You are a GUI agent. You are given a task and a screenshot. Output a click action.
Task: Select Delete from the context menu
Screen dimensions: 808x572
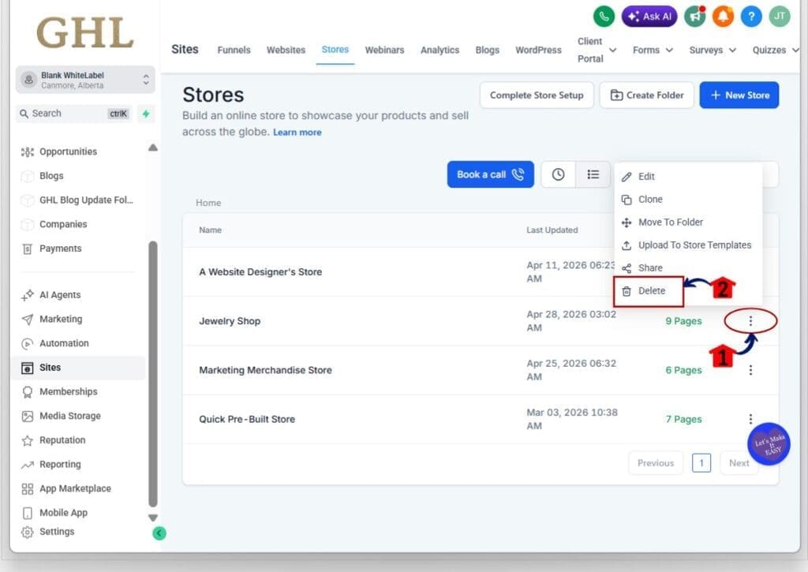650,290
